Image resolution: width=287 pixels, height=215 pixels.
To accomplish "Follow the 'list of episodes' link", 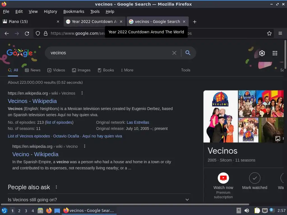I will click(x=59, y=122).
